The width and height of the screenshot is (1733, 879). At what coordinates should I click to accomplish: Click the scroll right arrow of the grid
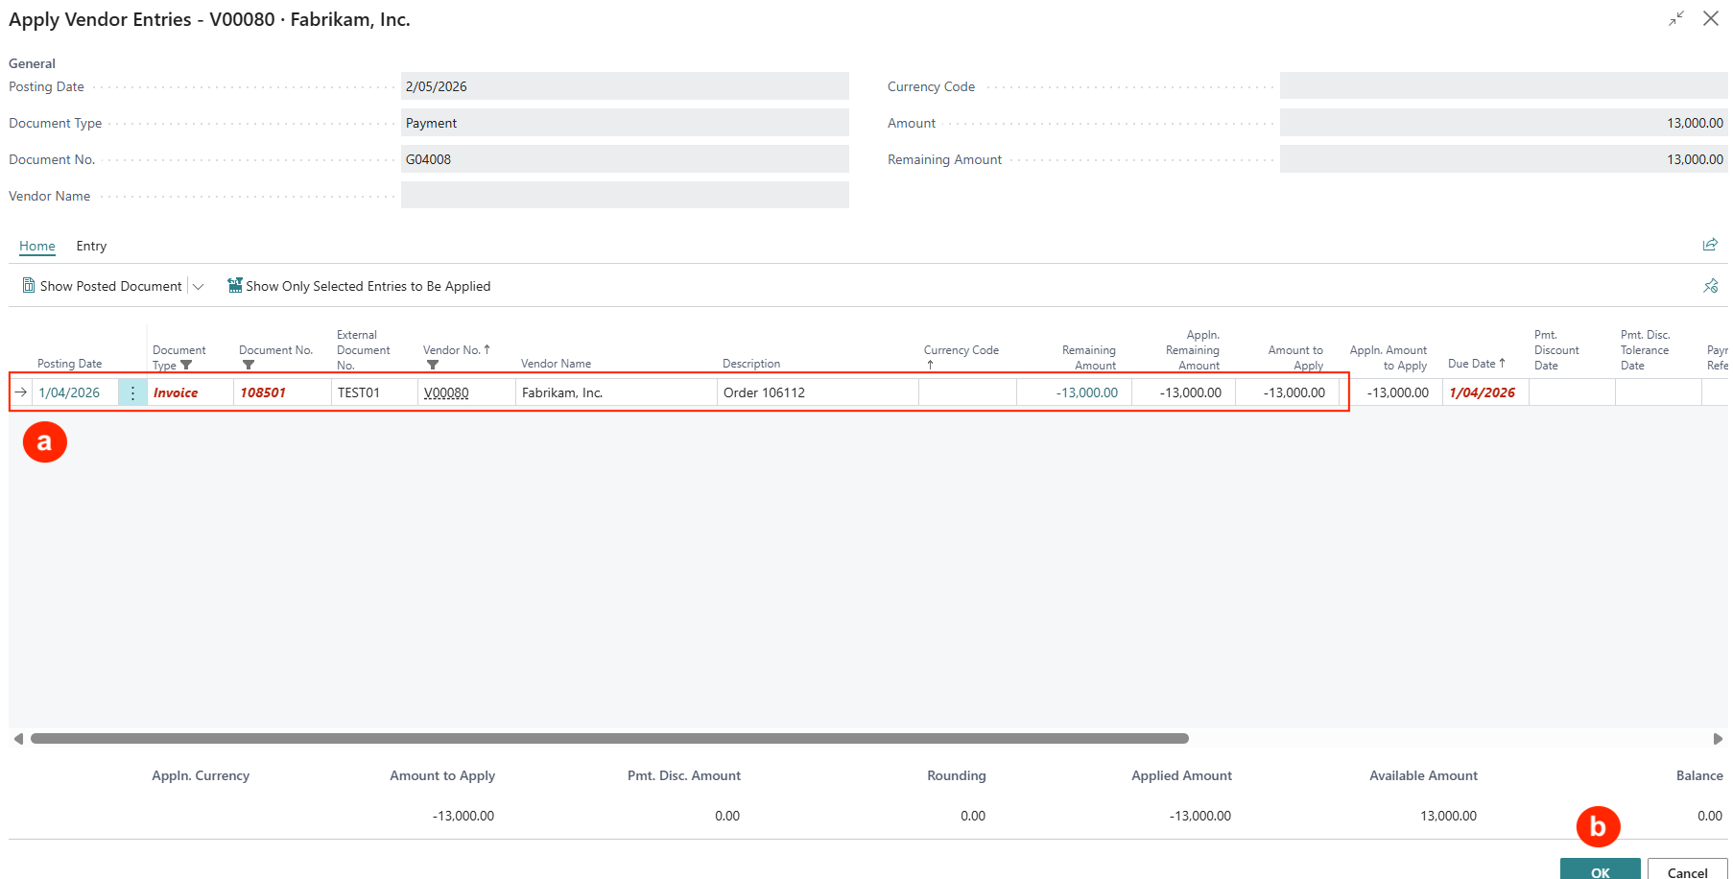[x=1717, y=739]
